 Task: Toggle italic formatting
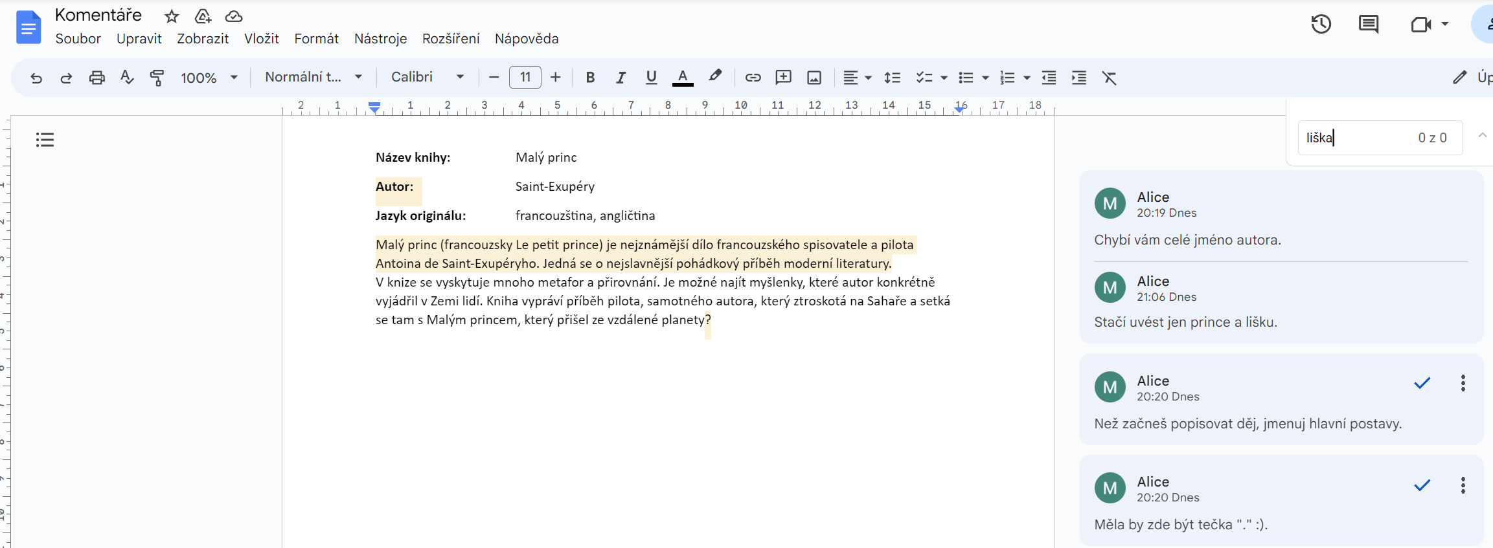click(x=621, y=78)
